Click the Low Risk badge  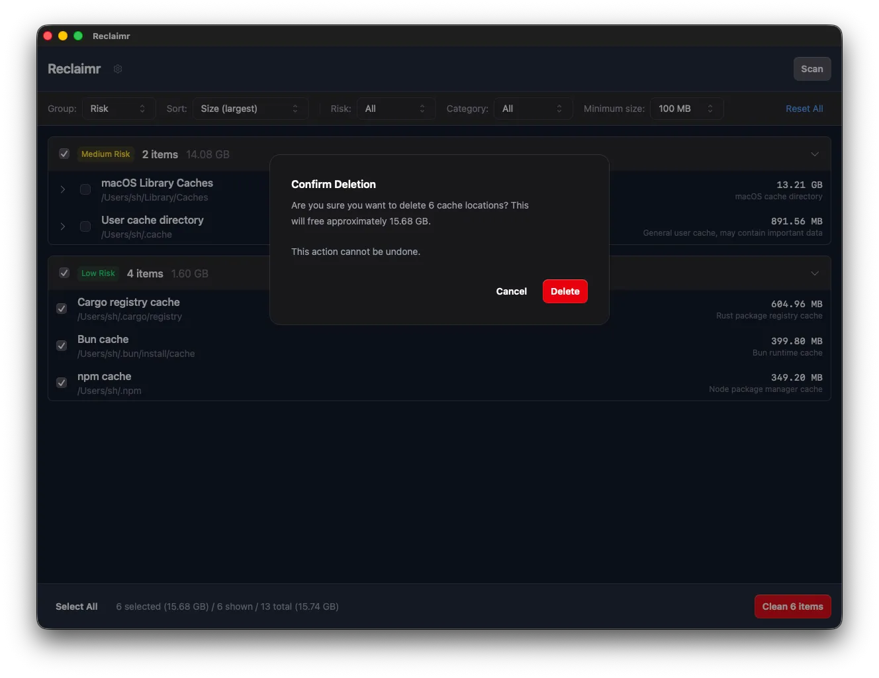pos(98,273)
